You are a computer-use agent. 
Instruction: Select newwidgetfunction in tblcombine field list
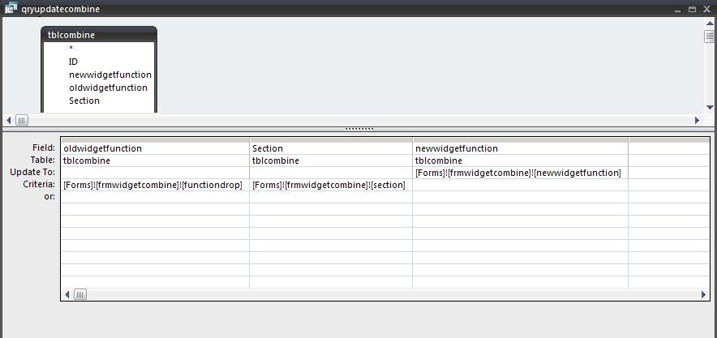pos(110,75)
